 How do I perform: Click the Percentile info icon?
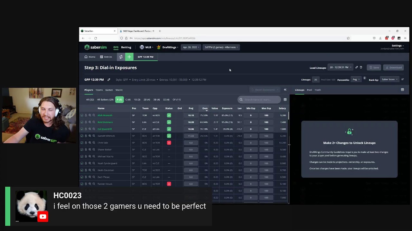[364, 78]
